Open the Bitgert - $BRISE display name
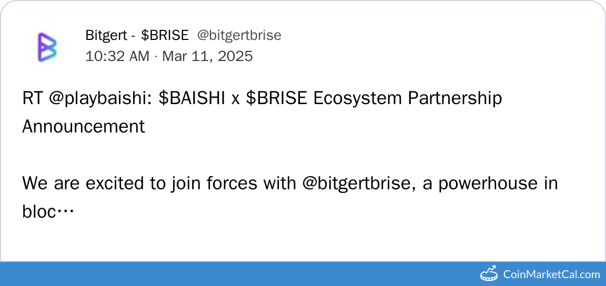 [137, 35]
